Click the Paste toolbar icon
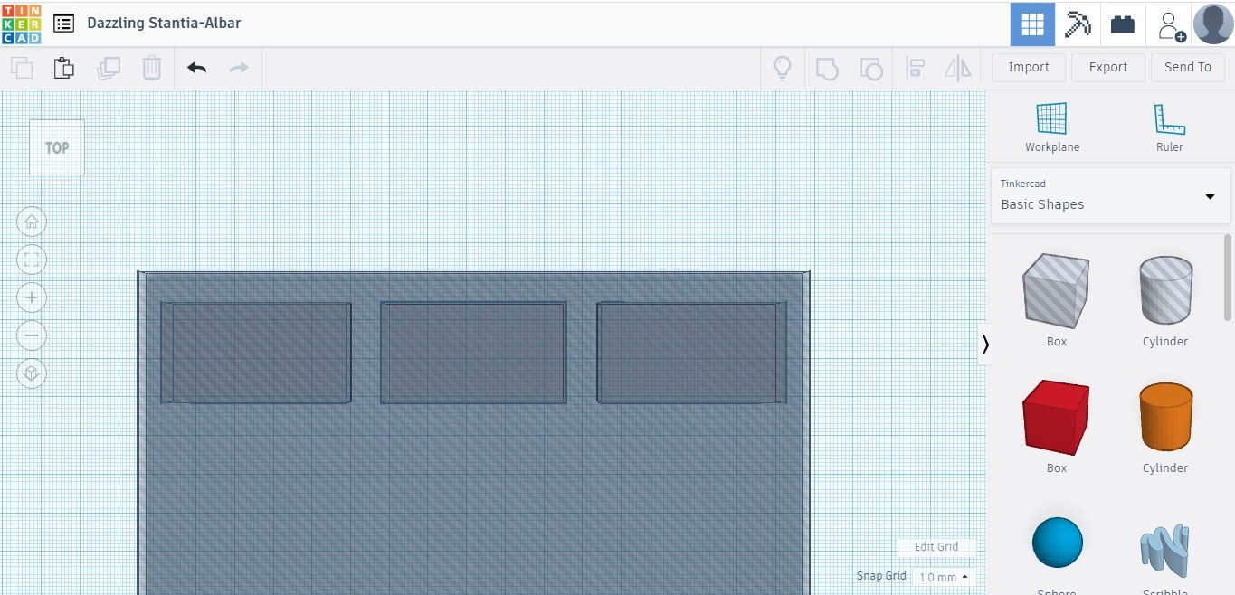This screenshot has width=1235, height=595. point(63,68)
